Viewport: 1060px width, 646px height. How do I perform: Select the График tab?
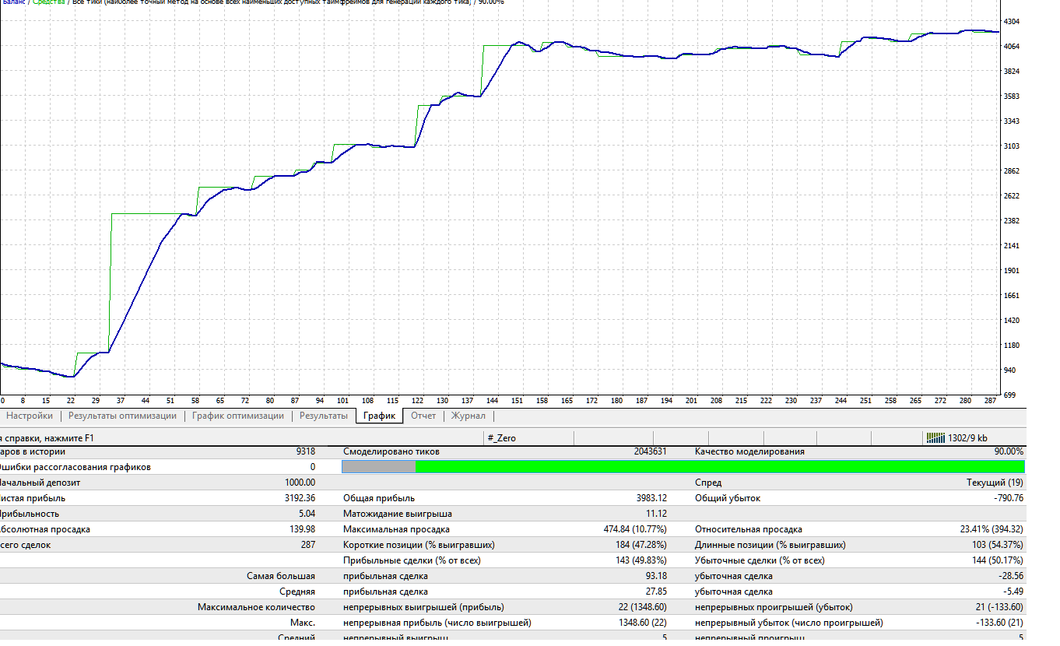tap(380, 416)
